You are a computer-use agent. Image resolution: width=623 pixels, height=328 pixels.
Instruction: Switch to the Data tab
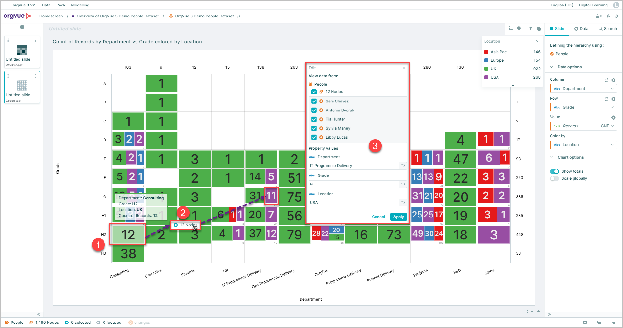coord(581,29)
